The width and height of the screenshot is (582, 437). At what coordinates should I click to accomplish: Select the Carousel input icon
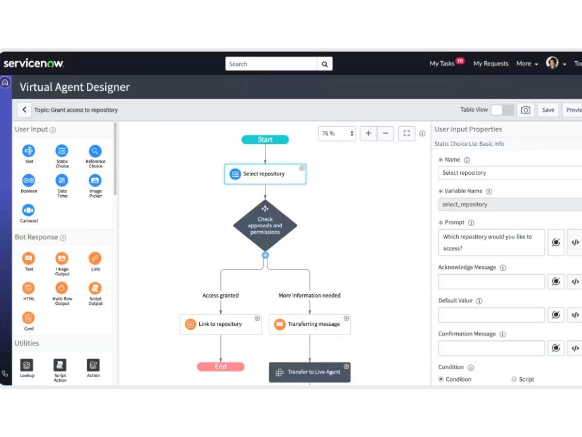pos(29,210)
